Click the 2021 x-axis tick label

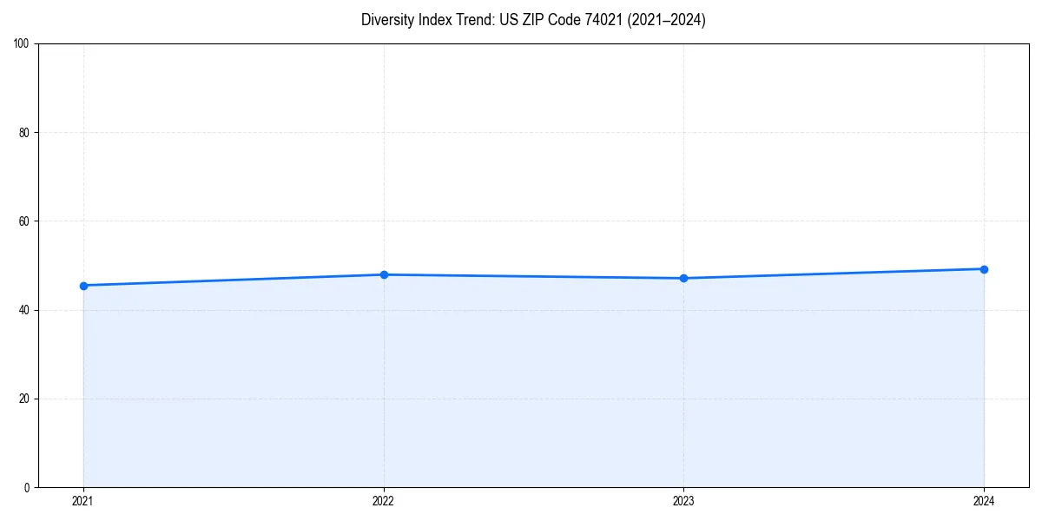(82, 501)
